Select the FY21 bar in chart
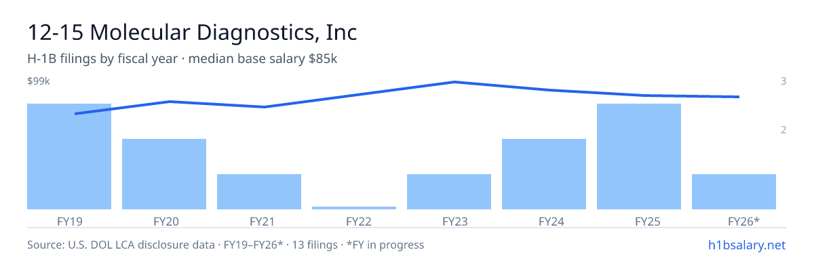 coord(259,192)
